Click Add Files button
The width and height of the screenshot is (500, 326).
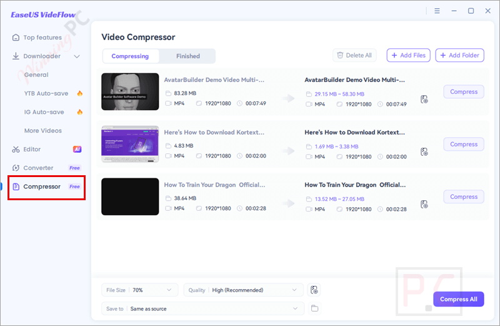click(409, 55)
